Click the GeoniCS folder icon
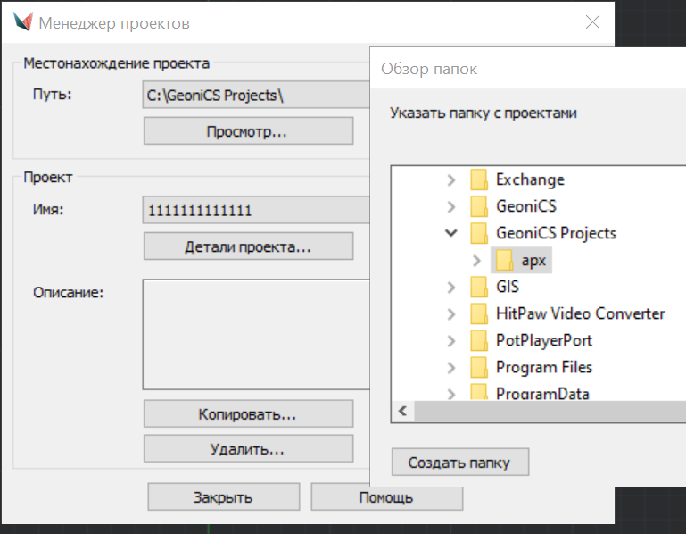This screenshot has width=686, height=534. (x=479, y=206)
